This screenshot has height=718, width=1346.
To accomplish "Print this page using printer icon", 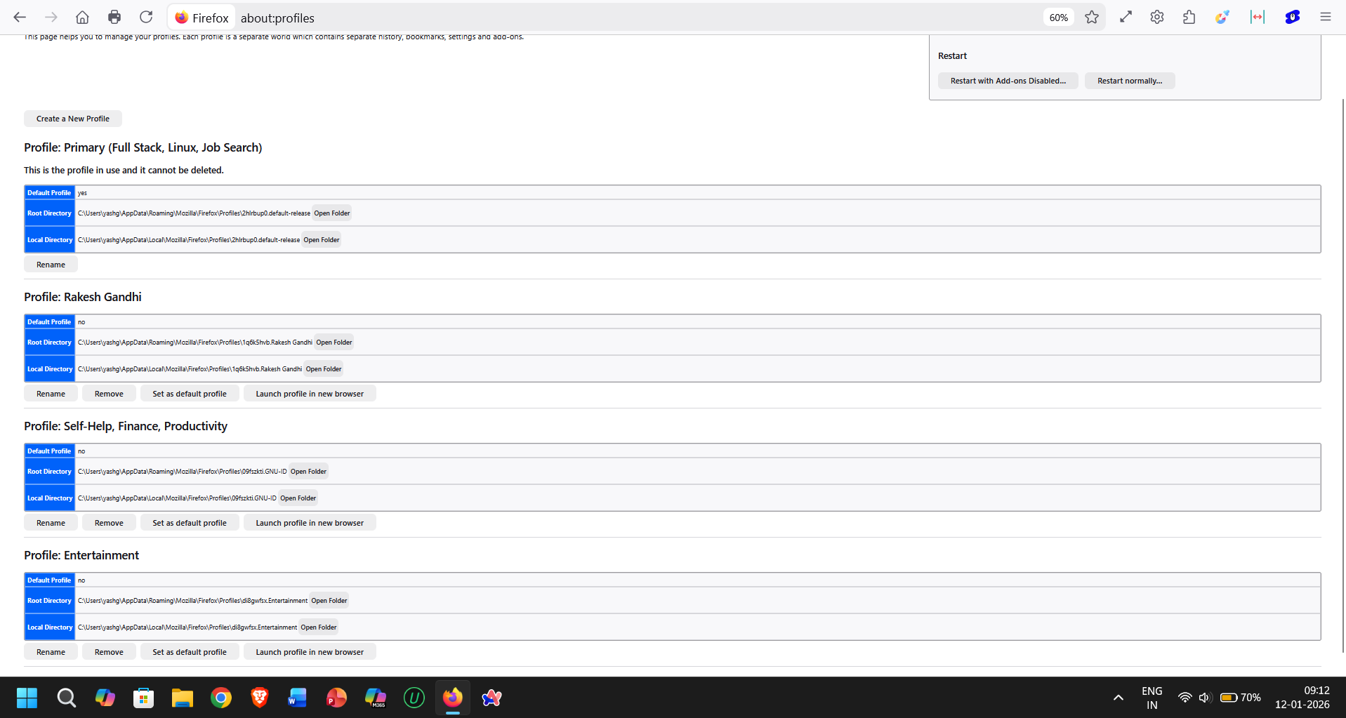I will click(x=114, y=18).
